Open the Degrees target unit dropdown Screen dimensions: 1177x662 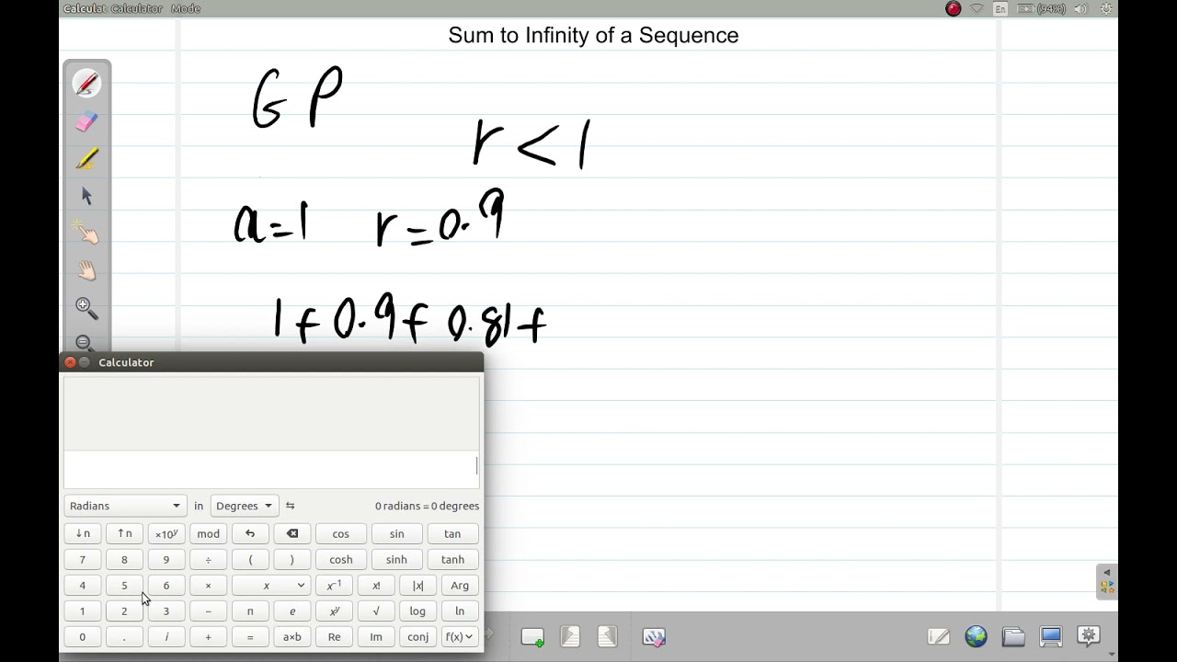[244, 506]
